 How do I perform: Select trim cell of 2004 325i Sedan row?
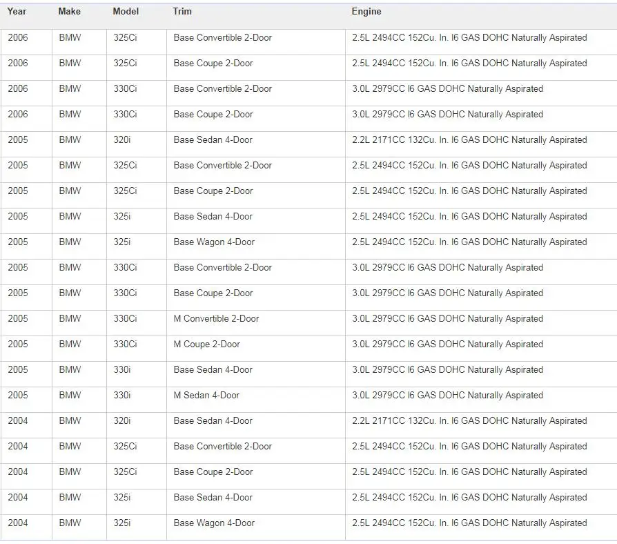(x=256, y=502)
